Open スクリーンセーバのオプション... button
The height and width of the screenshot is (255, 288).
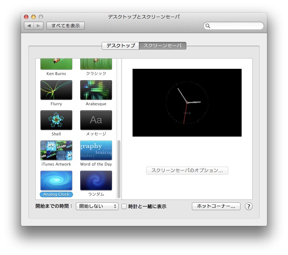click(x=187, y=170)
